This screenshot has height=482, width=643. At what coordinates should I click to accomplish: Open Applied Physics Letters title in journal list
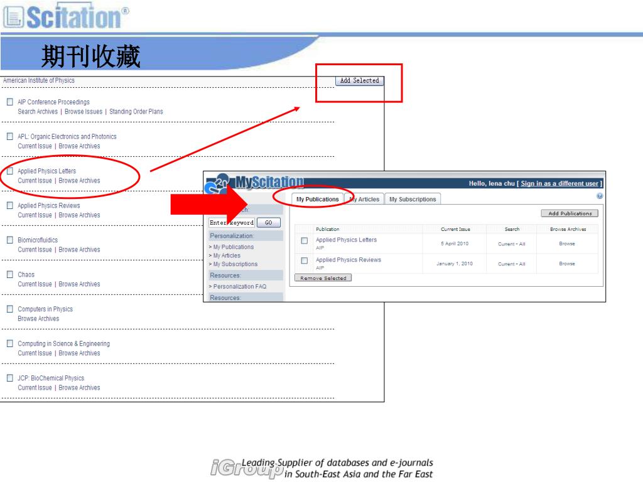46,171
